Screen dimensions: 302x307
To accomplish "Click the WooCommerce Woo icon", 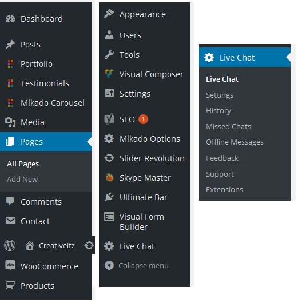I will click(10, 265).
